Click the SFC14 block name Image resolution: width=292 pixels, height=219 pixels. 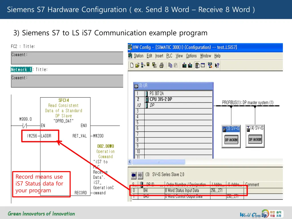pyautogui.click(x=64, y=100)
